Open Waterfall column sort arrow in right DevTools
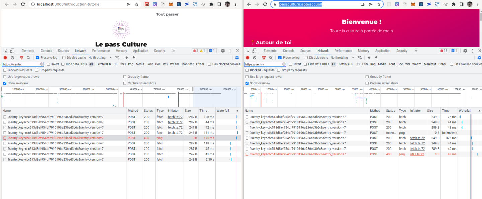The image size is (482, 199). (x=479, y=111)
